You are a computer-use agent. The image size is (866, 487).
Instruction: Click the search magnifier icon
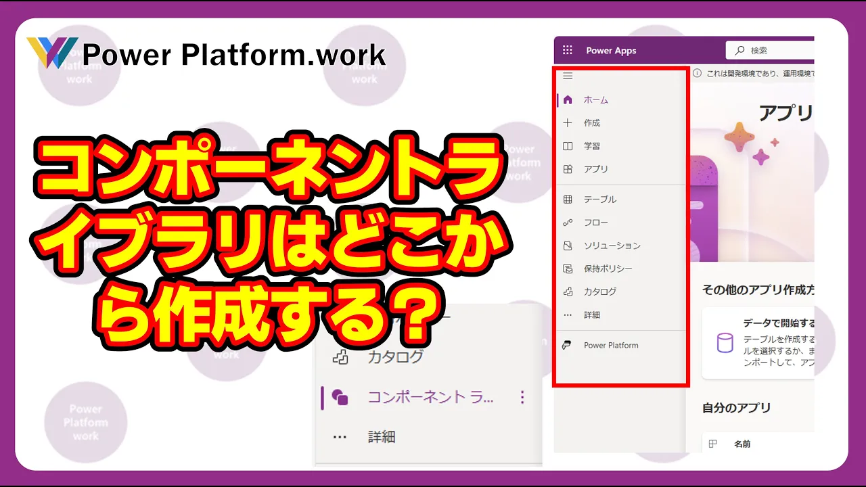739,50
